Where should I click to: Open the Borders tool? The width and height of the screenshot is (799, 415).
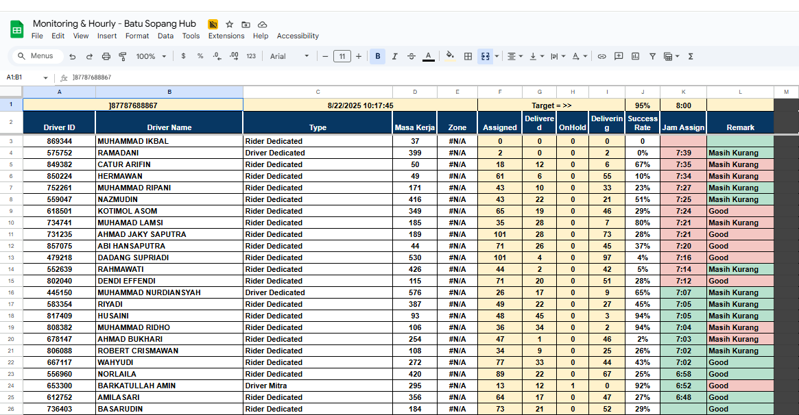(x=468, y=56)
